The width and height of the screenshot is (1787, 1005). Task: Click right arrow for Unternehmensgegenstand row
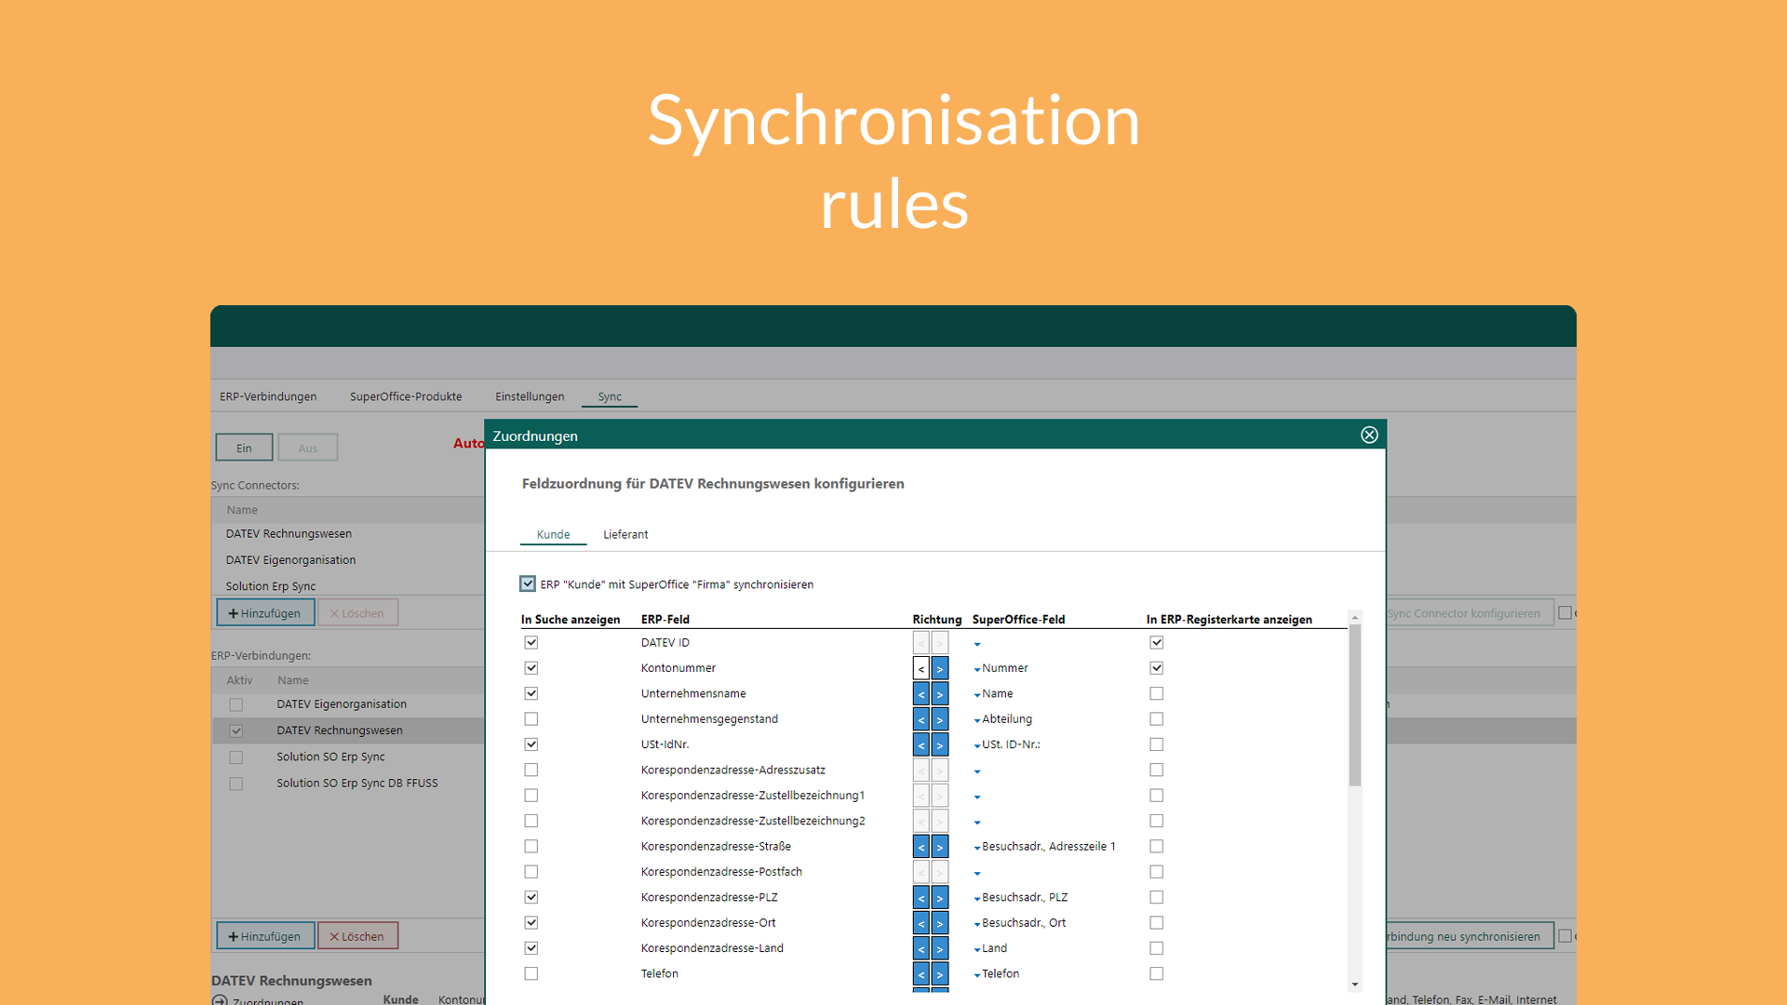940,719
